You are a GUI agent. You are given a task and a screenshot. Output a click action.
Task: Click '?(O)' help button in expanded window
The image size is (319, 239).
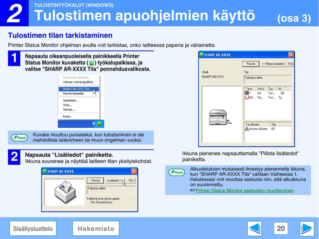click(x=290, y=64)
